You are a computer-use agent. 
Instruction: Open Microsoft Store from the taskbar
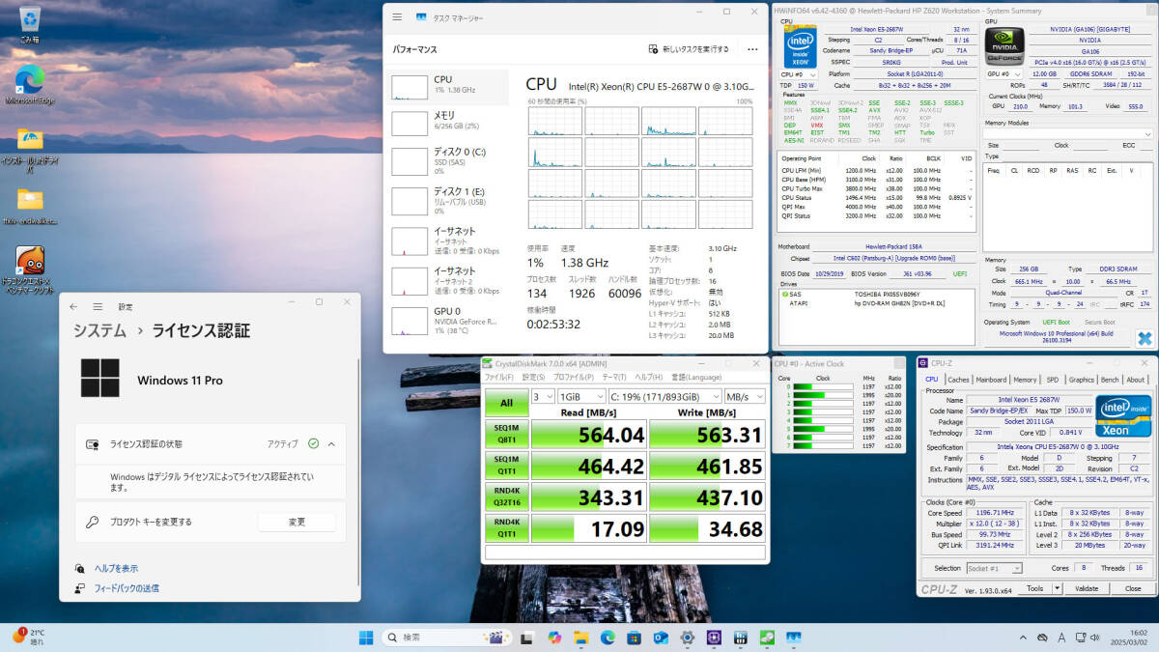point(634,638)
